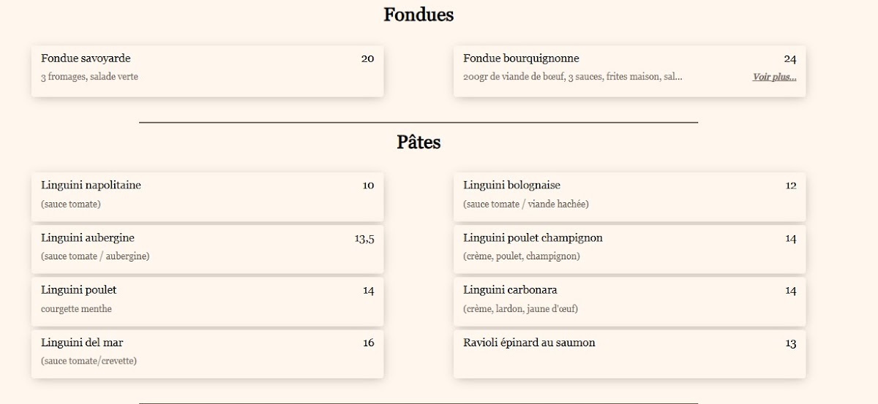Image resolution: width=878 pixels, height=404 pixels.
Task: Click the price 24 on Fondue bourguignonne
Action: coord(790,59)
